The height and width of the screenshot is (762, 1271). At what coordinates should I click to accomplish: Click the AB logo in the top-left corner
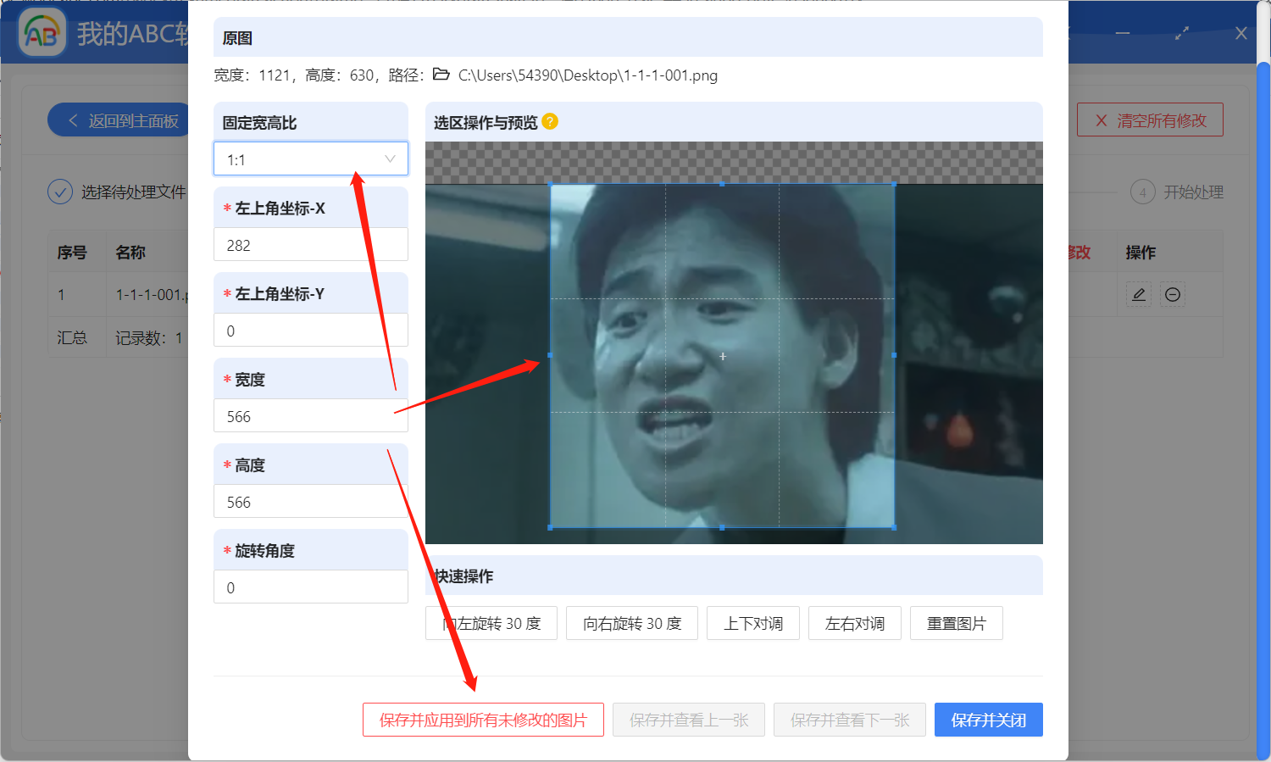point(42,32)
